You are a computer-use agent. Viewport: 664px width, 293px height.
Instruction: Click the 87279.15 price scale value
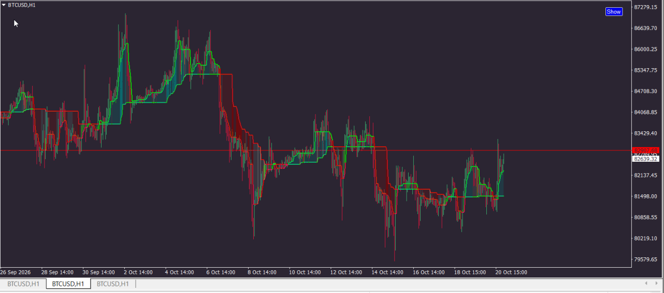point(645,7)
